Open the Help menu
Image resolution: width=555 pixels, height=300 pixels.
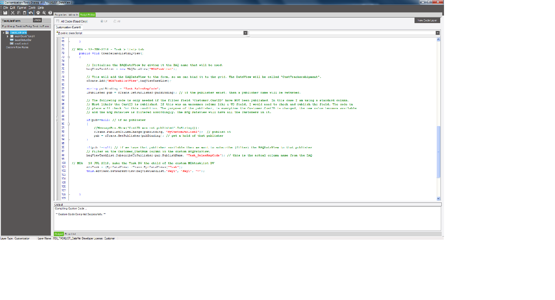point(41,8)
